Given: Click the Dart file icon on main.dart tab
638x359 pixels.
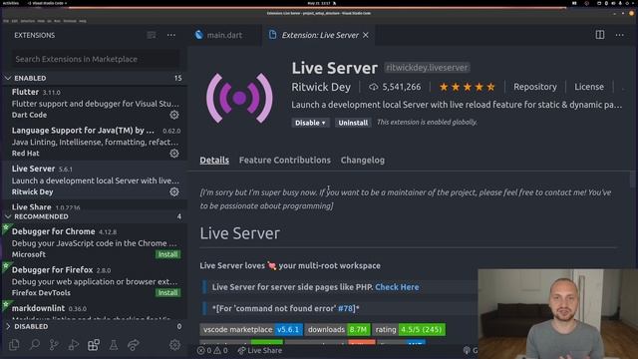Looking at the screenshot, I should (198, 35).
